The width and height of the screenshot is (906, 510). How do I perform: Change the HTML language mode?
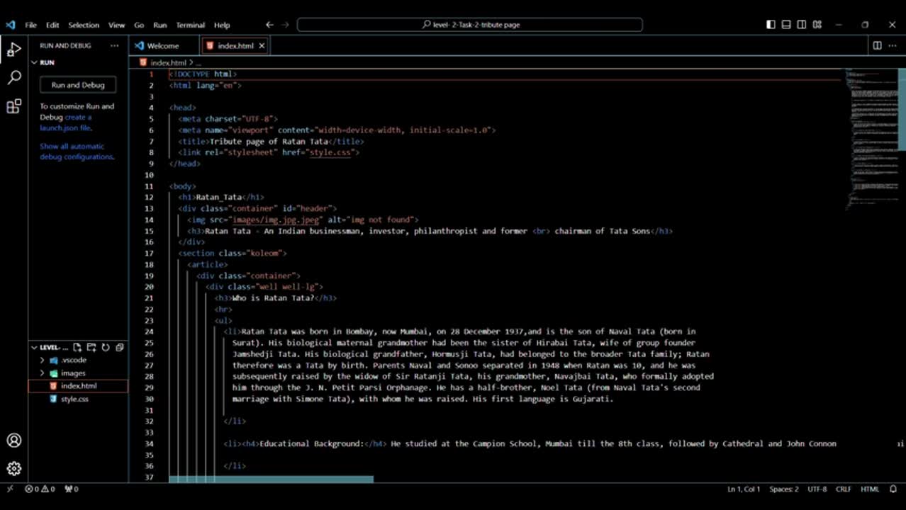pyautogui.click(x=870, y=489)
